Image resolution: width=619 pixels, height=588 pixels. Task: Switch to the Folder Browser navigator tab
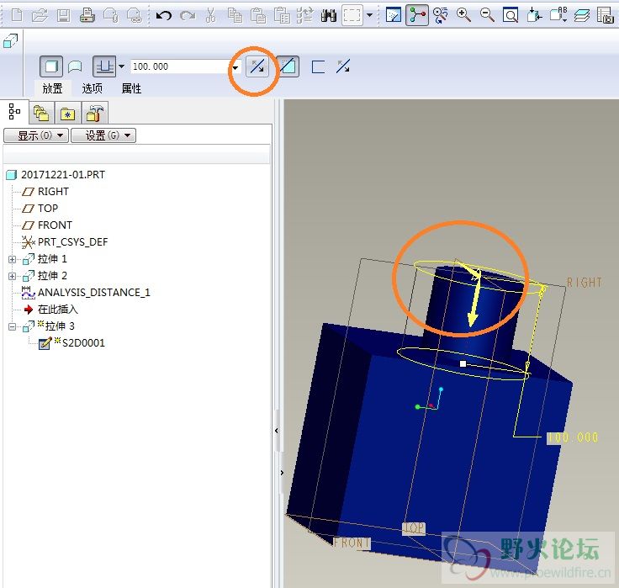coord(41,114)
